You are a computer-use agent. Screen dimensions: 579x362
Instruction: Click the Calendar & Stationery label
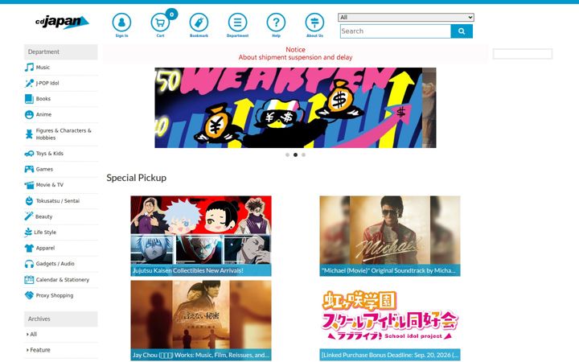pos(63,280)
